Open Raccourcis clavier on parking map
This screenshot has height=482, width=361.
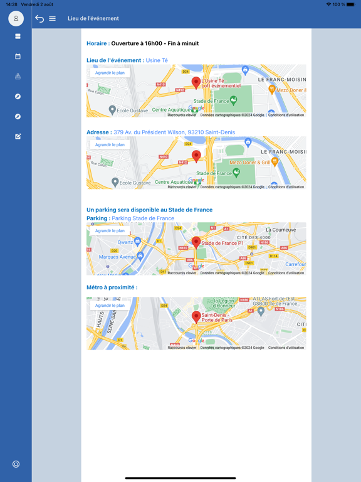point(182,273)
